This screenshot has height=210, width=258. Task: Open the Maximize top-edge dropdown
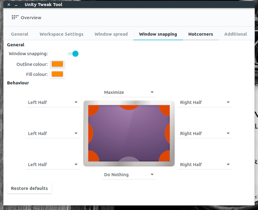129,92
